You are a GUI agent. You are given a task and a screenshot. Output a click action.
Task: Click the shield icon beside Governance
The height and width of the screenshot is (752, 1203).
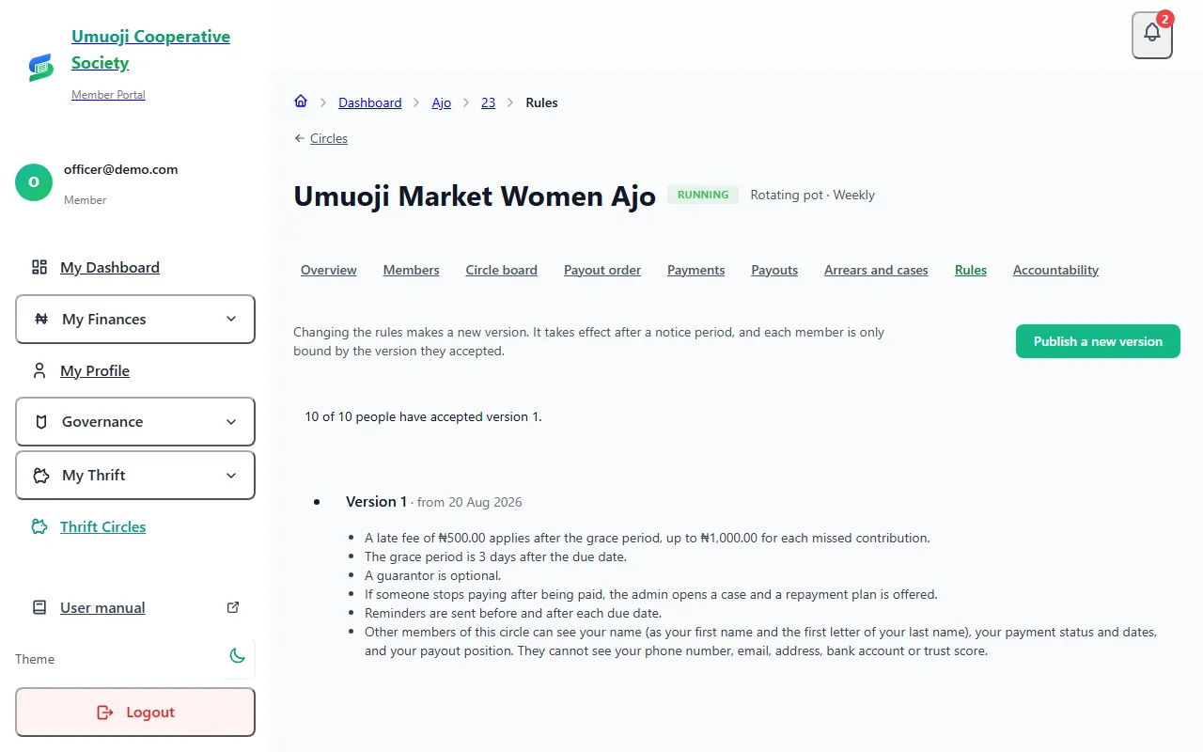(41, 422)
